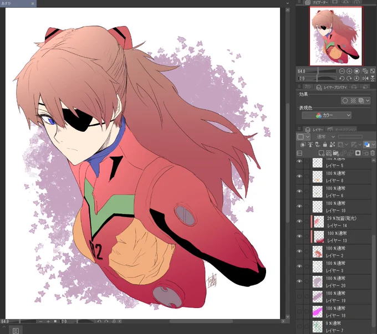Tick the checkbox beside レイヤー 13

click(307, 237)
